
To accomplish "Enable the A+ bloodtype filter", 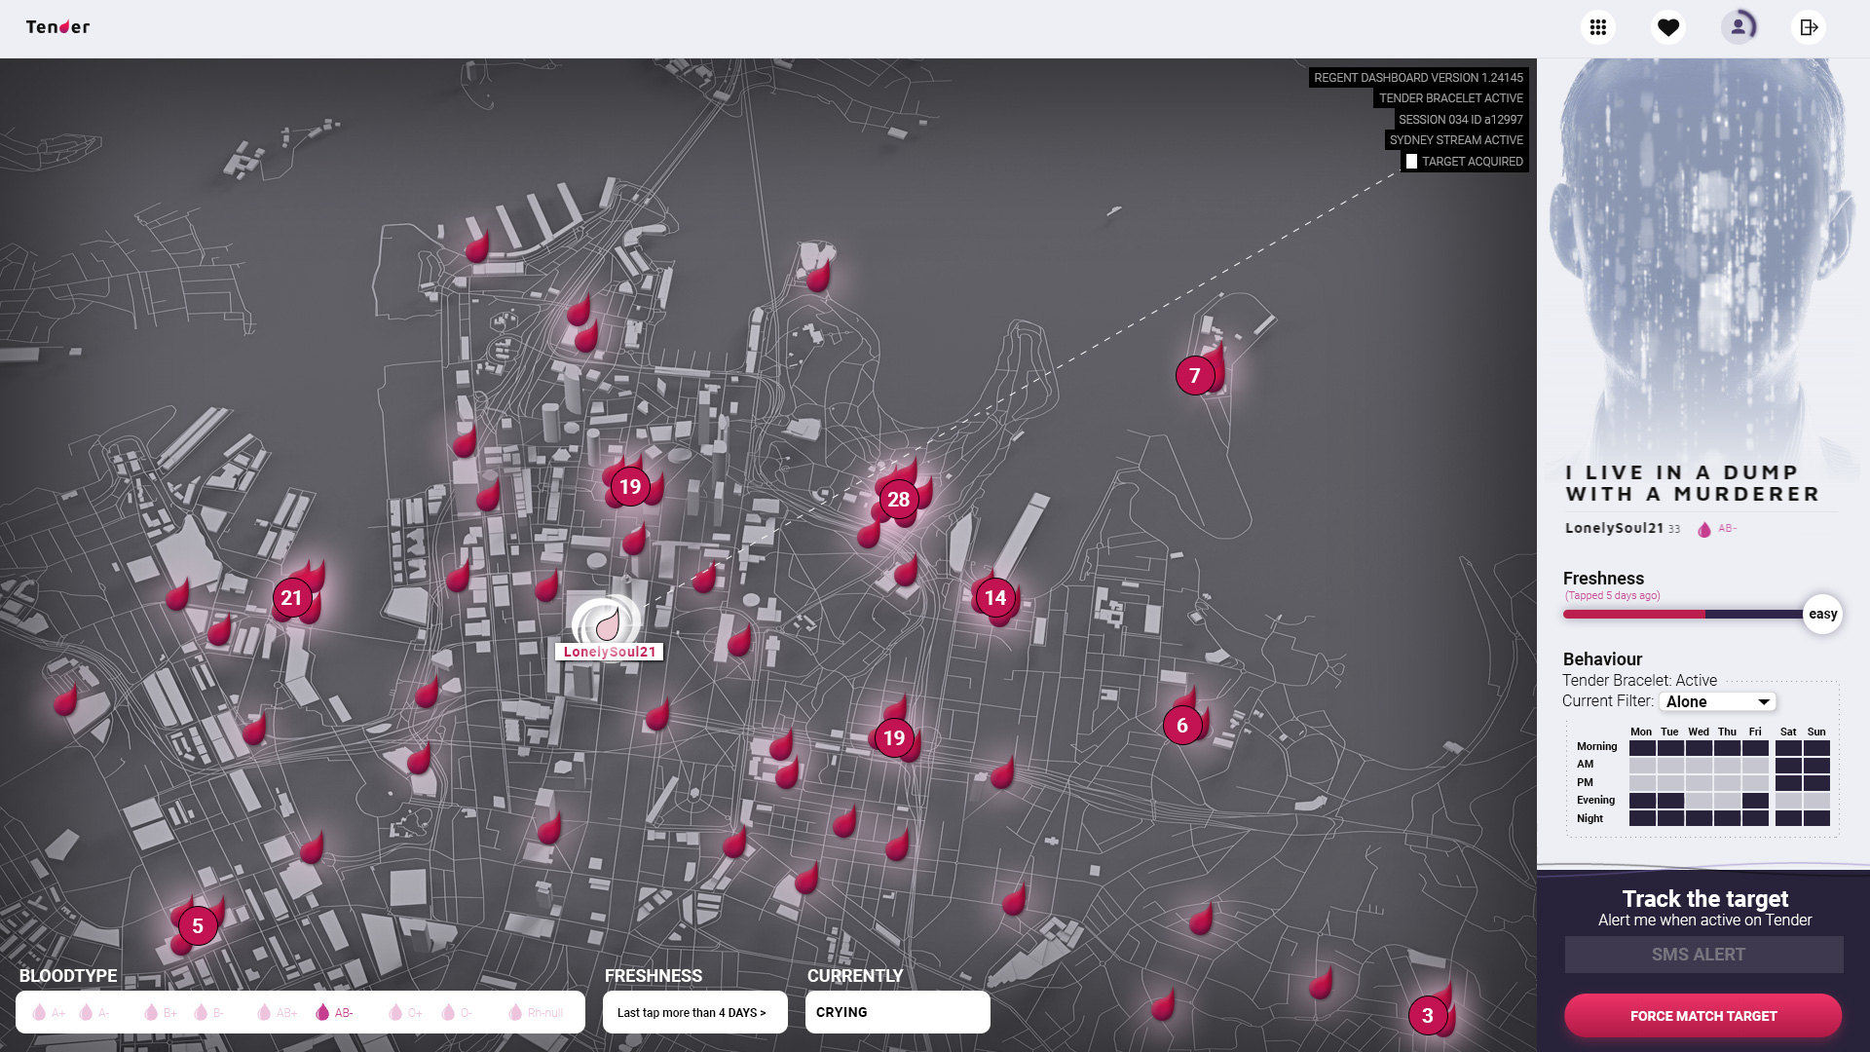I will 49,1013.
